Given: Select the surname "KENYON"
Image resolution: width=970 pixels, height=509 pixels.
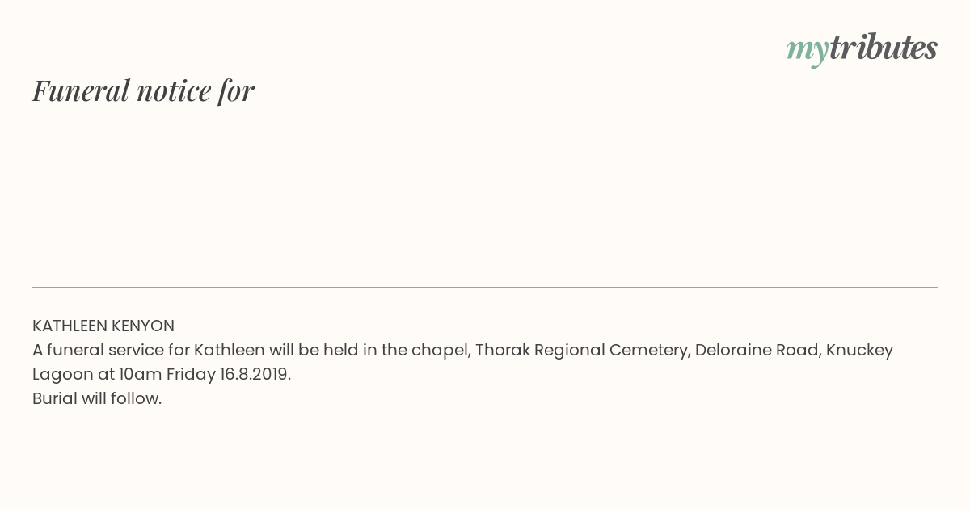Looking at the screenshot, I should click(143, 326).
